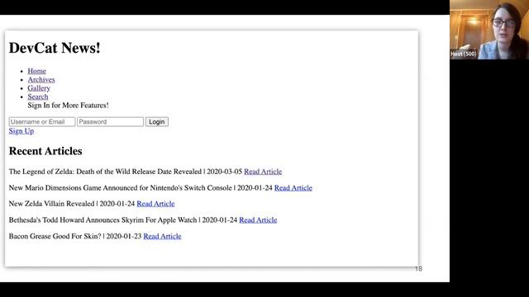Click the slide number 18
This screenshot has height=297, width=529.
(418, 269)
